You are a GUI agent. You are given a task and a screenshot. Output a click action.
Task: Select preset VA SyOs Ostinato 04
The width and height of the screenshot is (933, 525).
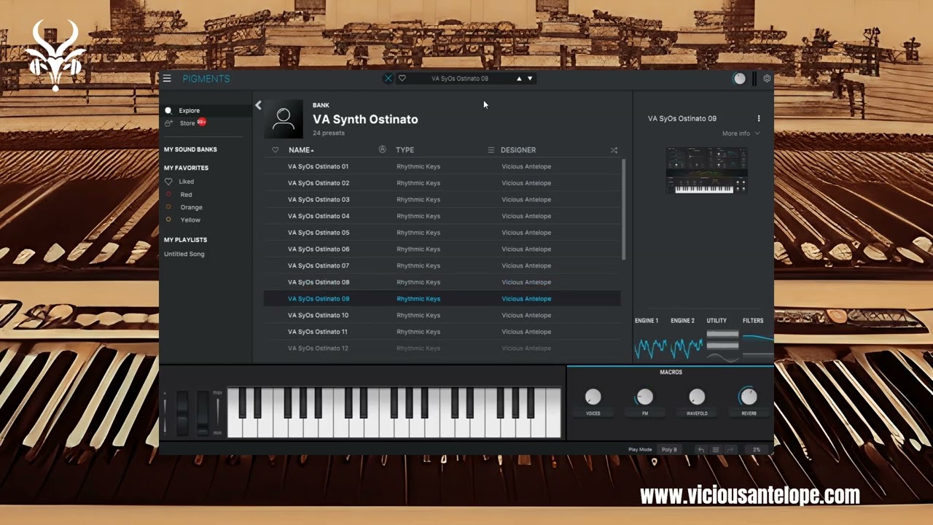[442, 216]
